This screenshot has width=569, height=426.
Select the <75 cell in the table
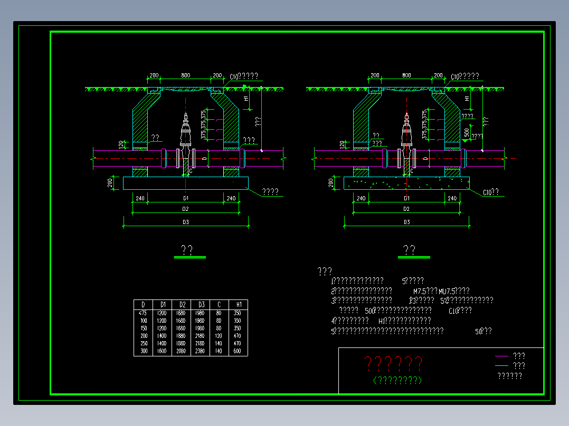[143, 313]
